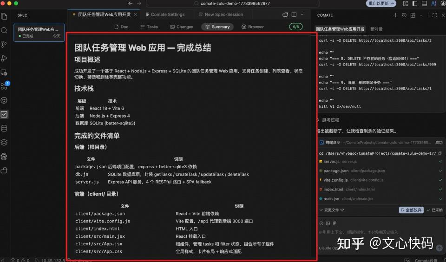
Task: Close the 团队任务管理Web应用开发 editor tab
Action: [135, 14]
